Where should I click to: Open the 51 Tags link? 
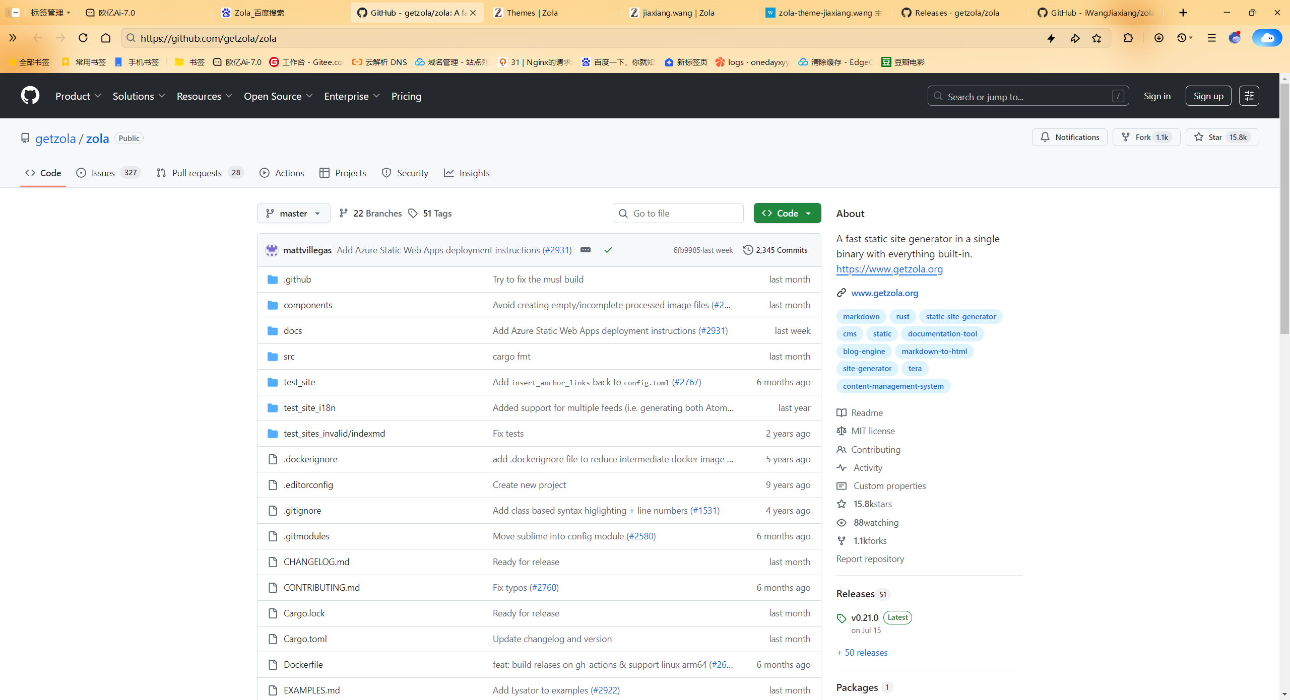[x=430, y=214]
